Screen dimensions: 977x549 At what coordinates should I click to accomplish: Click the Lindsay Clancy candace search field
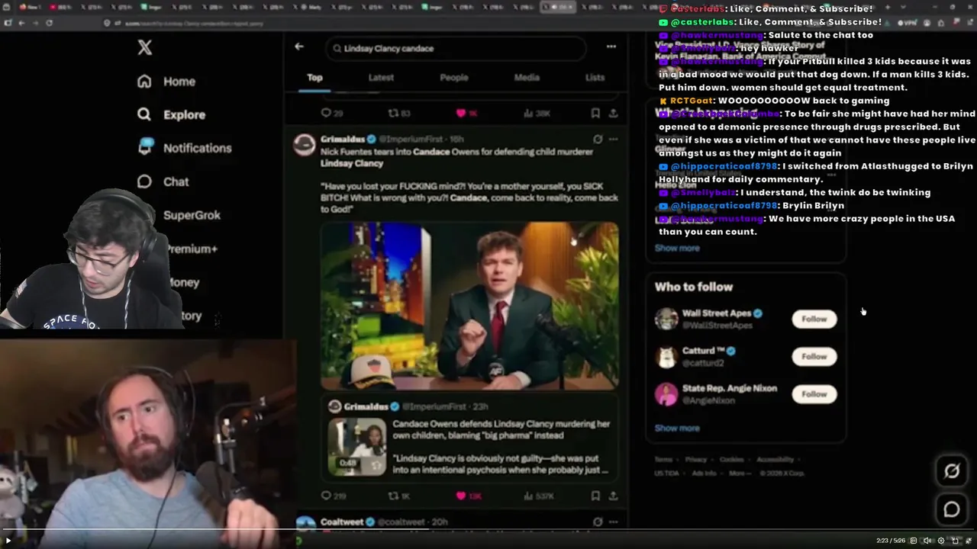point(456,48)
